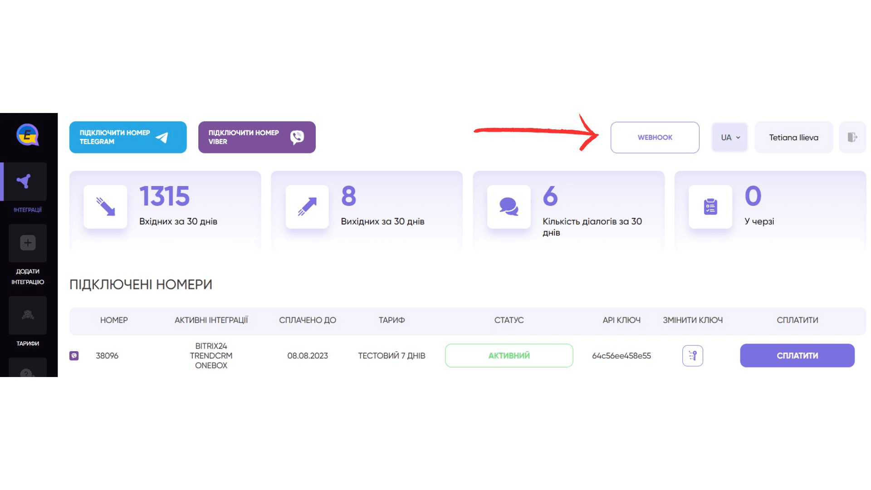Click the Тестовий 7 днів tariff cell

(x=391, y=356)
